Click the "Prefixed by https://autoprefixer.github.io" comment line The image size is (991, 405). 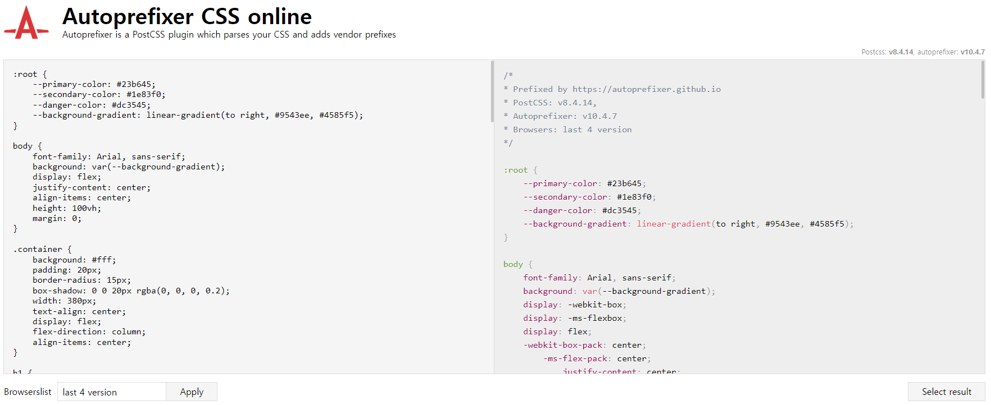click(616, 89)
